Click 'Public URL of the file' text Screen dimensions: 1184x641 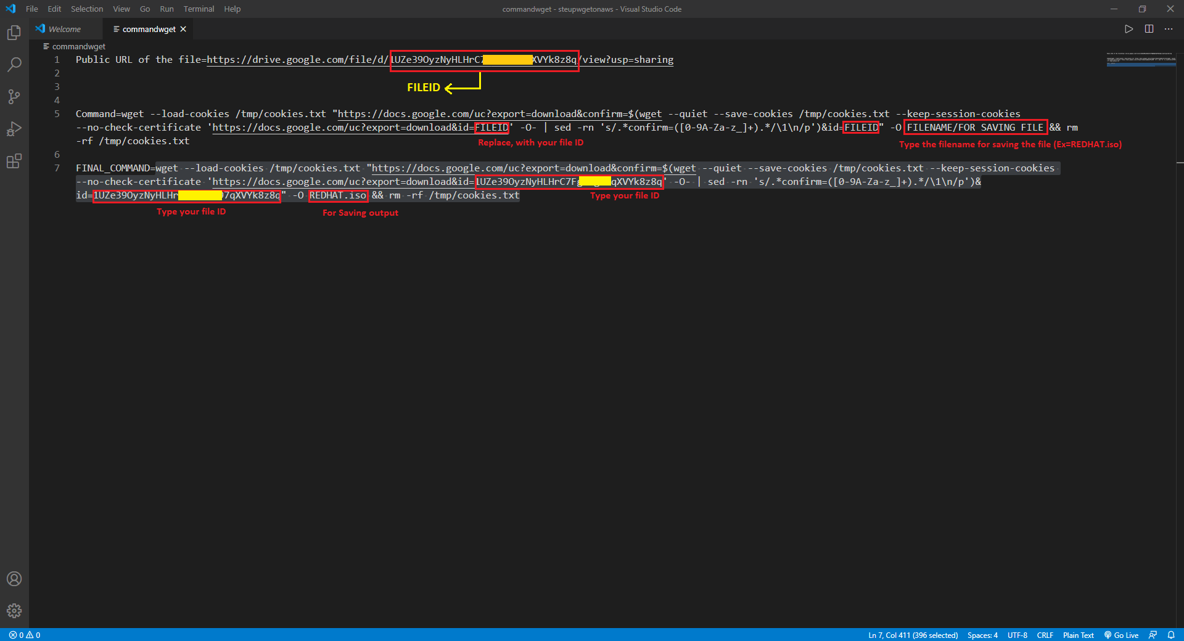(x=138, y=60)
